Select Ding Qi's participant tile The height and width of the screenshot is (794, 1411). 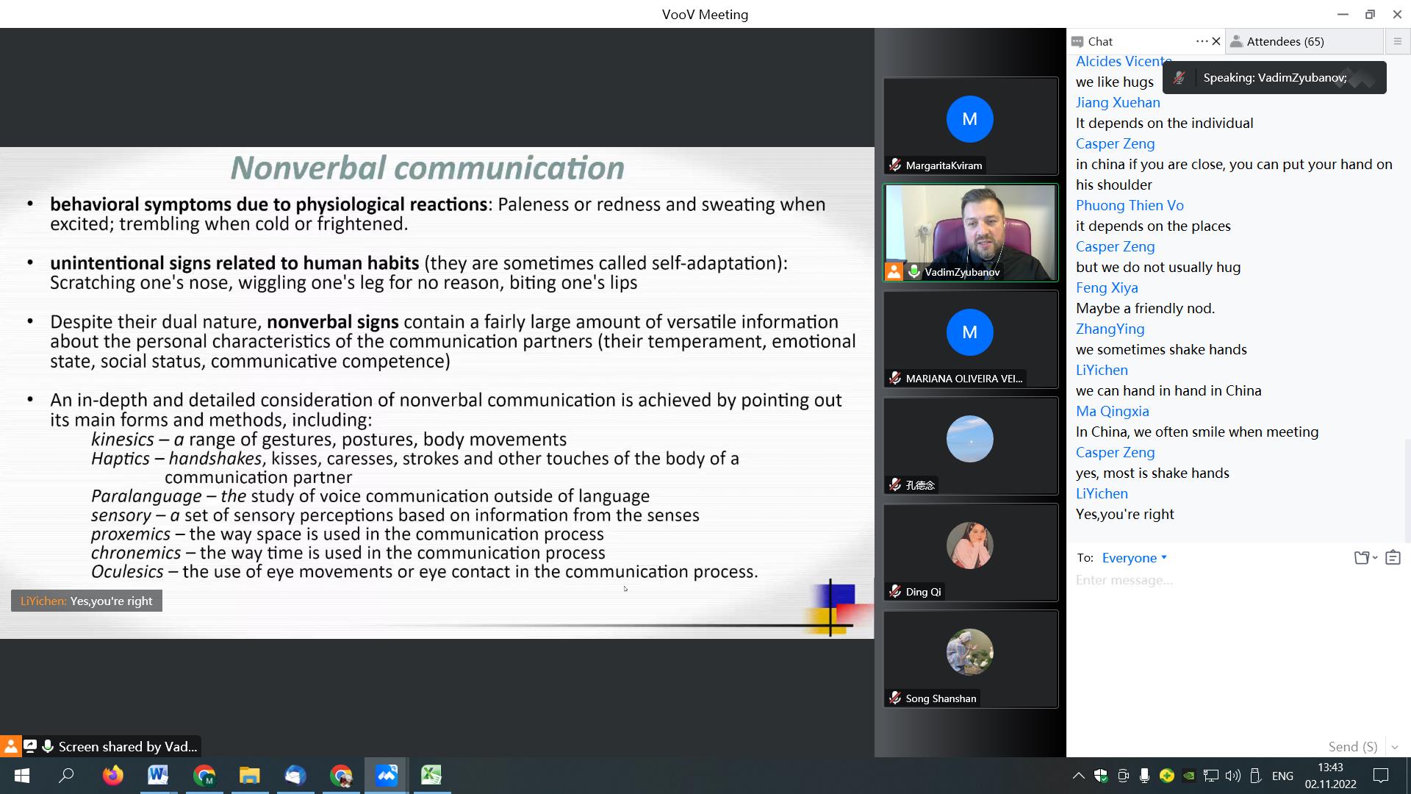pyautogui.click(x=970, y=552)
